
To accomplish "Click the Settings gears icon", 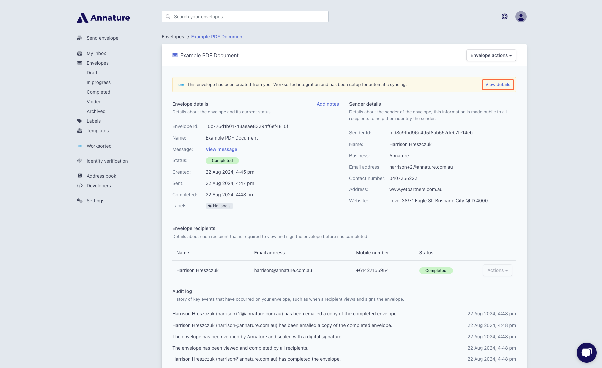I will [x=80, y=201].
